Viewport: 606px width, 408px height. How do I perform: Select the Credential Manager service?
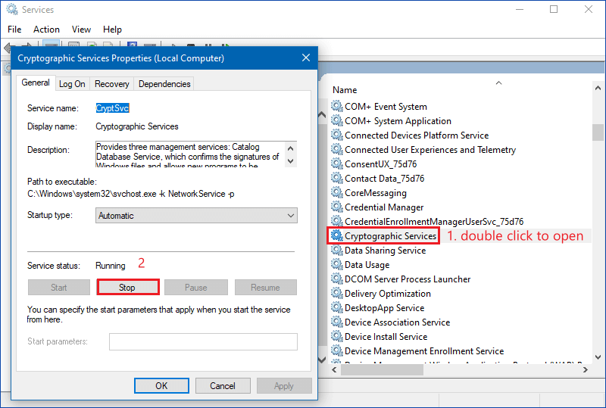[x=384, y=207]
